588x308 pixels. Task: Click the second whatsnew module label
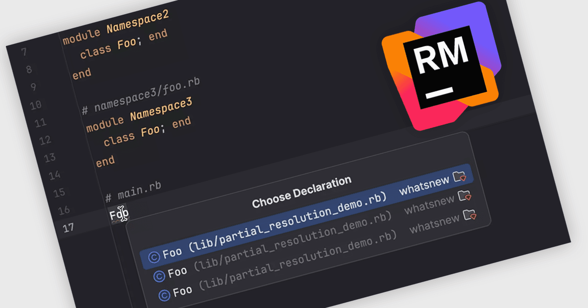(x=430, y=204)
